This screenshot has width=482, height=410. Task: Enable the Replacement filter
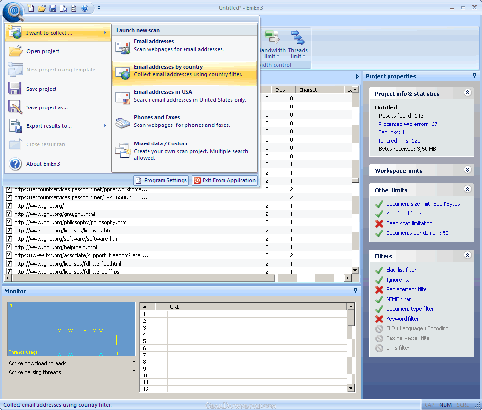point(408,289)
